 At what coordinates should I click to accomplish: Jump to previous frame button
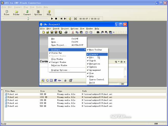[x=61, y=19]
